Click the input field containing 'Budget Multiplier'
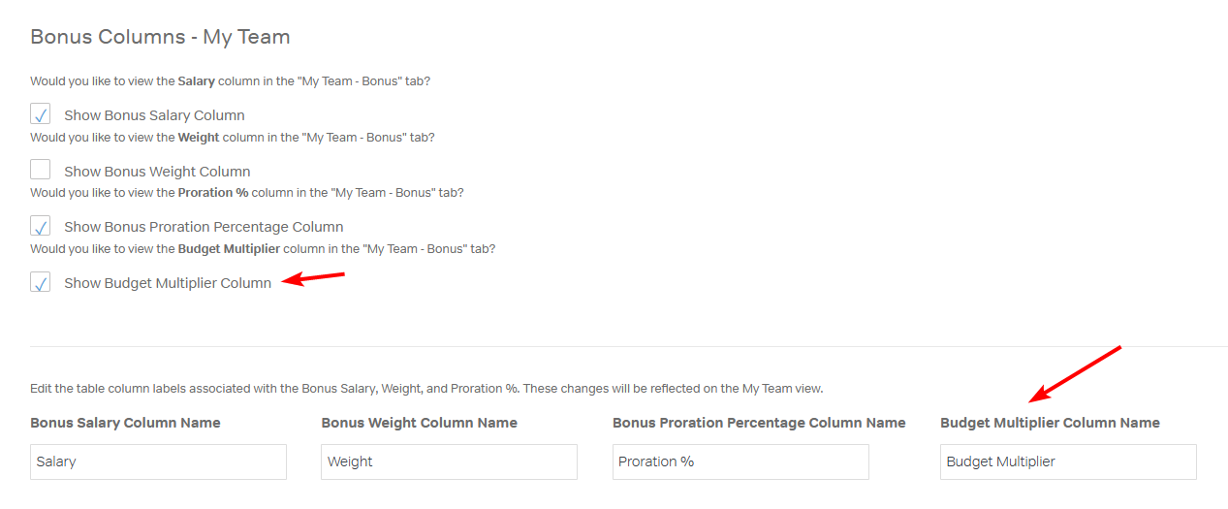 pyautogui.click(x=1068, y=461)
